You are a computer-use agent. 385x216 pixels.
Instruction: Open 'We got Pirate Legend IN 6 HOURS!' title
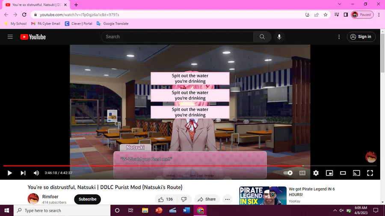click(311, 192)
